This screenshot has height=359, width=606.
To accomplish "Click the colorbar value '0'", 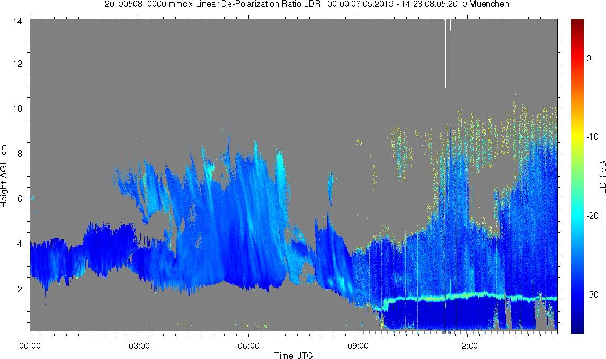I will 589,58.
